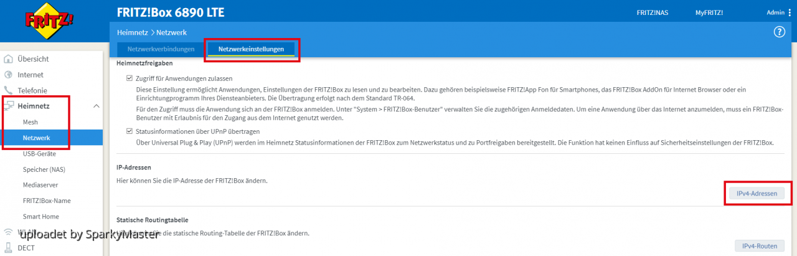Viewport: 797px width, 256px height.
Task: Switch to the Netzwerkverbindungen tab
Action: coord(161,49)
